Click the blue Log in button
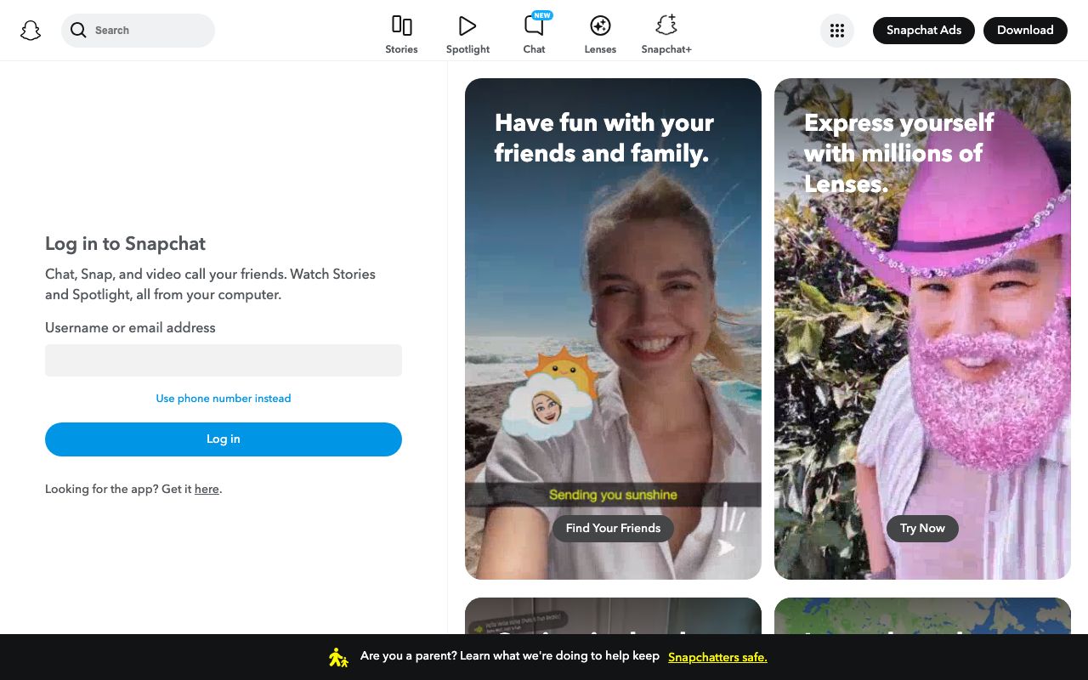The width and height of the screenshot is (1088, 680). click(224, 439)
